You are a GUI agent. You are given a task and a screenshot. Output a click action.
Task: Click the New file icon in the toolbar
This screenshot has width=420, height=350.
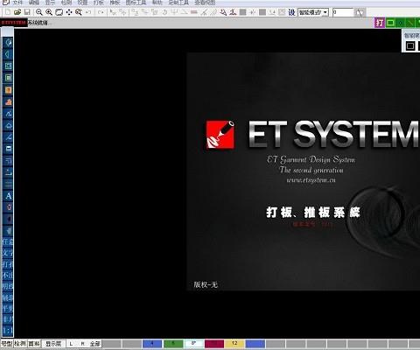tap(8, 12)
